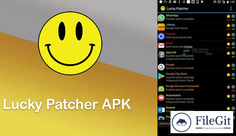This screenshot has width=236, height=136.
Task: Open the Jabong entry name
Action: pos(170,25)
